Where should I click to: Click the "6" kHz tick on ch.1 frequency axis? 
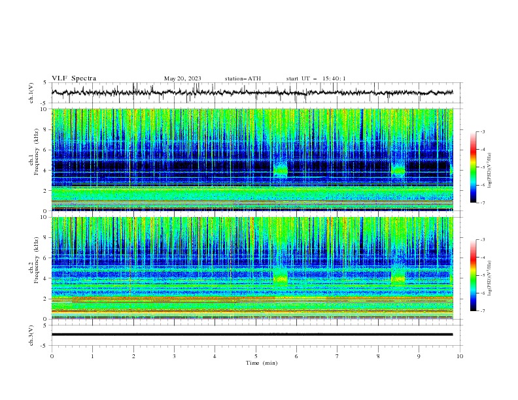click(46, 150)
